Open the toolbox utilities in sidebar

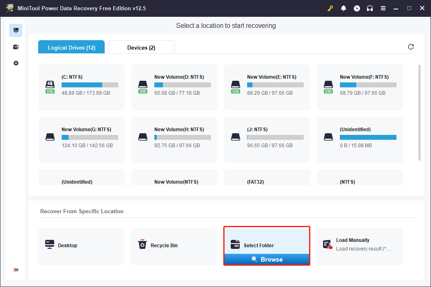[x=16, y=47]
